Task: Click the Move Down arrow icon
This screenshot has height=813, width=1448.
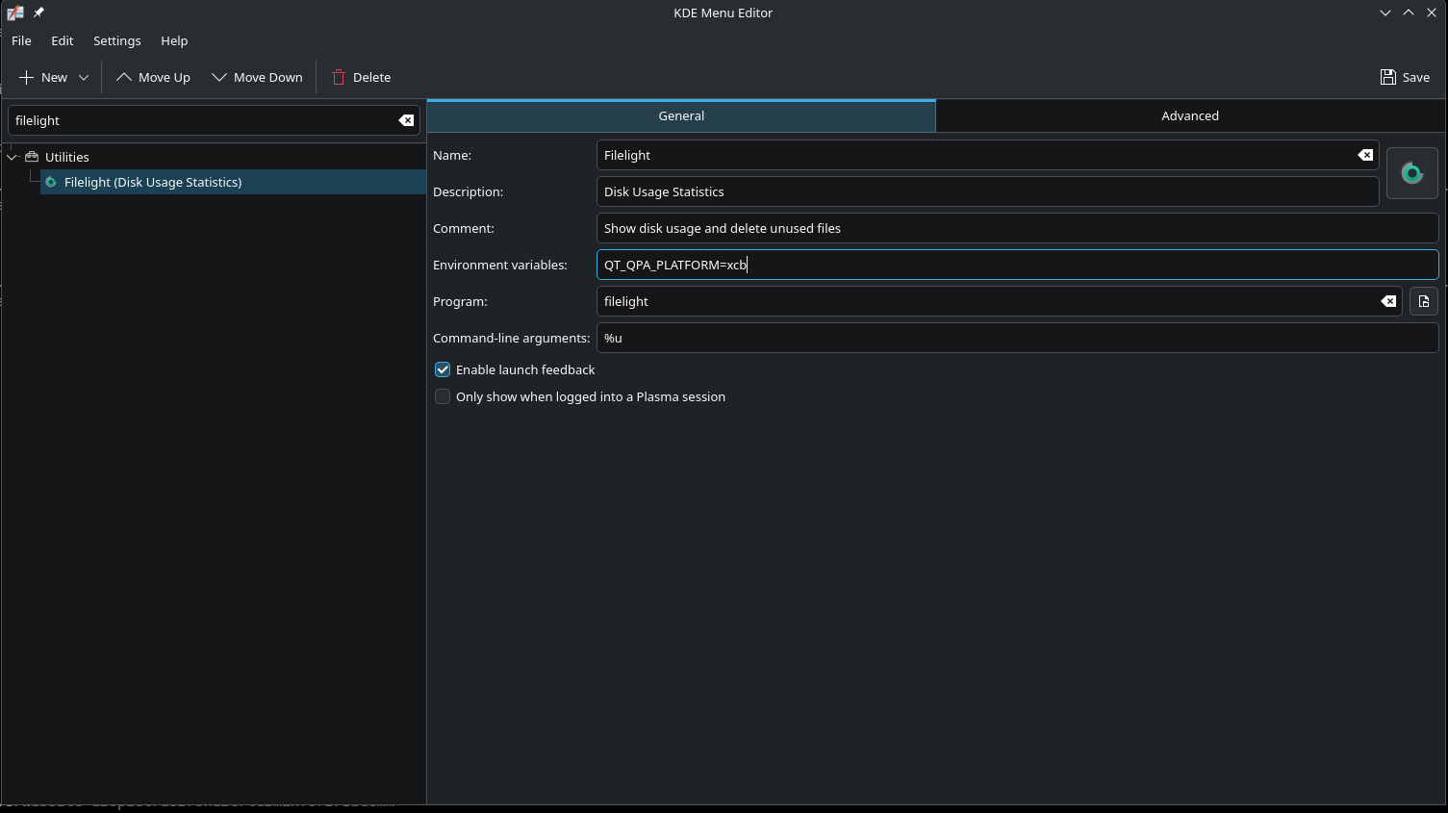Action: pyautogui.click(x=219, y=77)
